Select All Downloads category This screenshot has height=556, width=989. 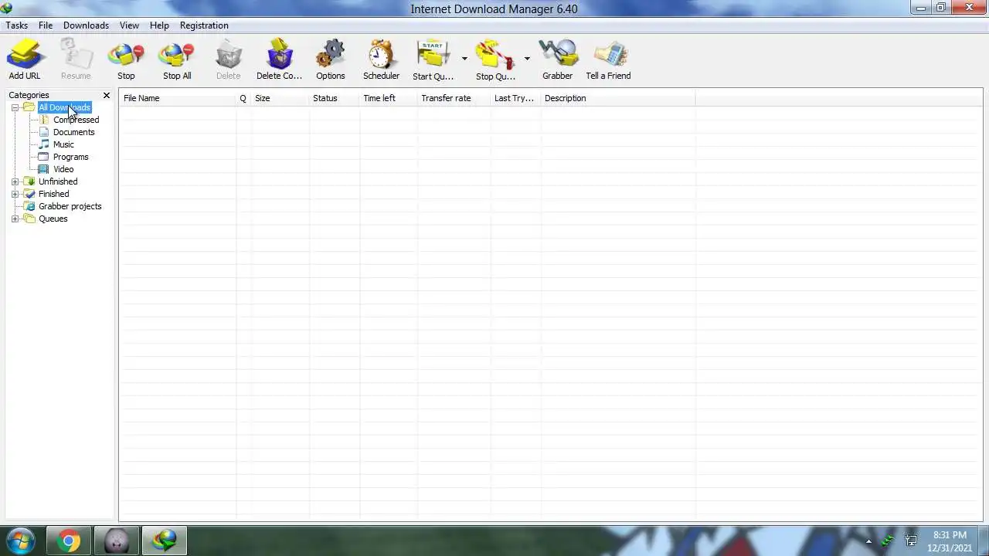(65, 107)
